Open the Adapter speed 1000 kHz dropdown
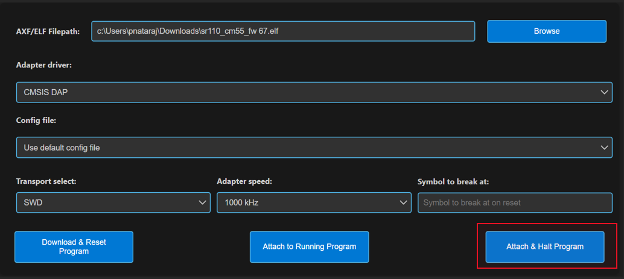The image size is (624, 279). 314,202
